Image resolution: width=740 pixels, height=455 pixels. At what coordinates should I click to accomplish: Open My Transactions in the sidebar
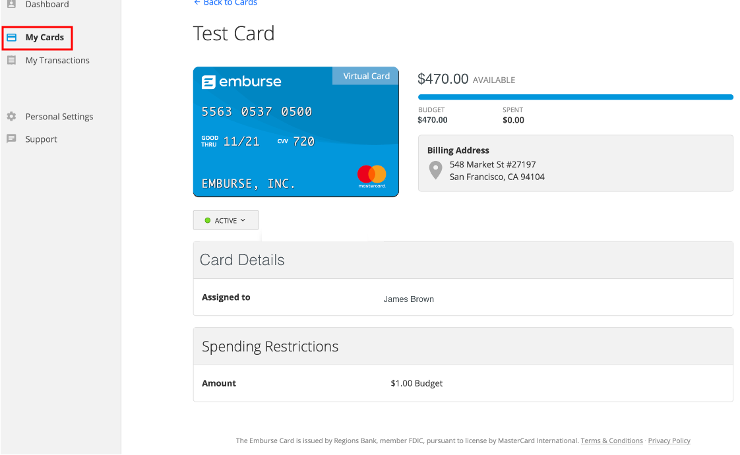57,60
